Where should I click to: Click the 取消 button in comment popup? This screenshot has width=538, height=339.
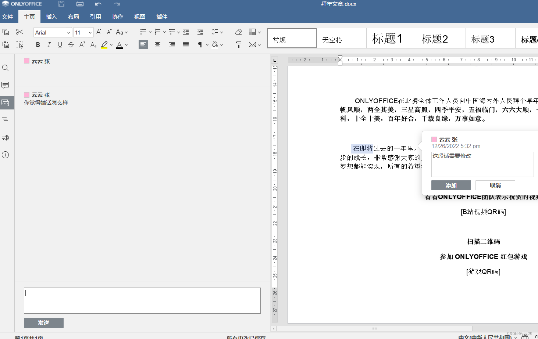(495, 185)
